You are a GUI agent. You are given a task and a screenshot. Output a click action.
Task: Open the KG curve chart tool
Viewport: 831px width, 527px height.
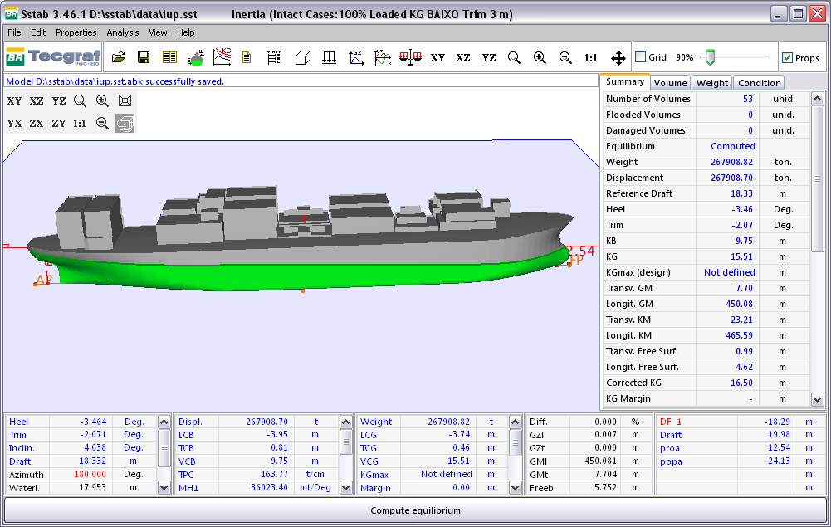pos(222,57)
